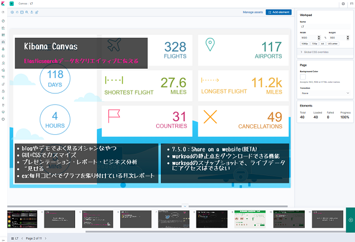Pick the page Background Color swatch
The image size is (355, 242).
pos(303,77)
